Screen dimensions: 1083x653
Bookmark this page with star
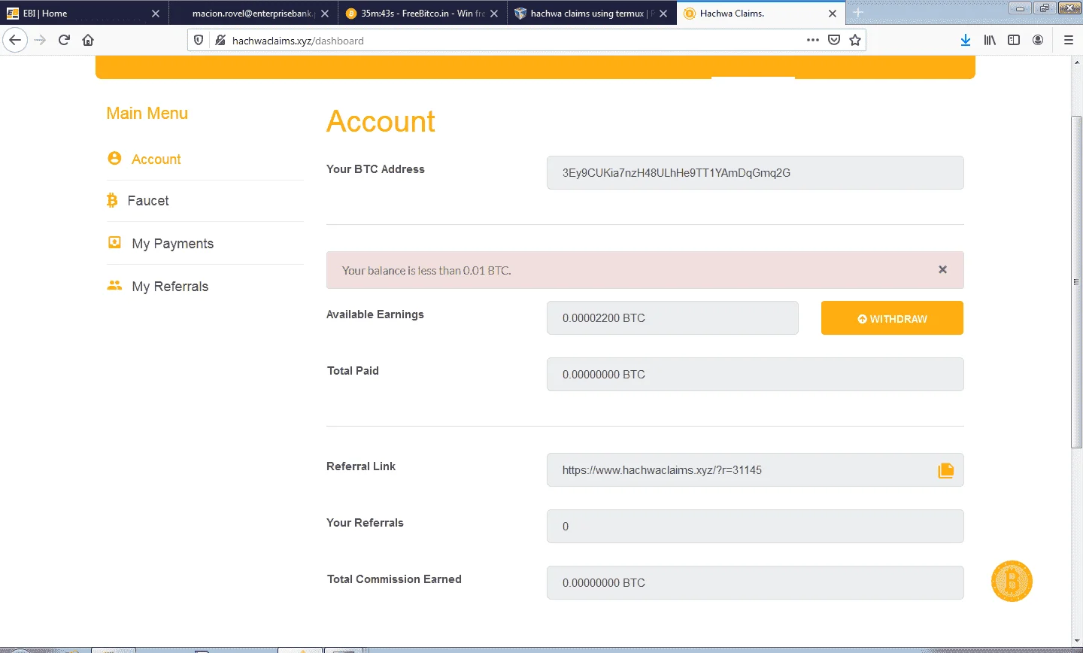point(855,40)
